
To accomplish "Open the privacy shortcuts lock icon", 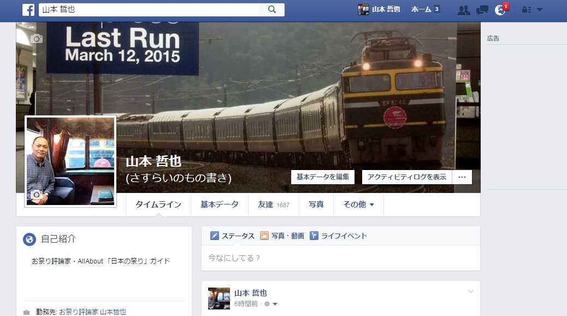I will coord(527,10).
